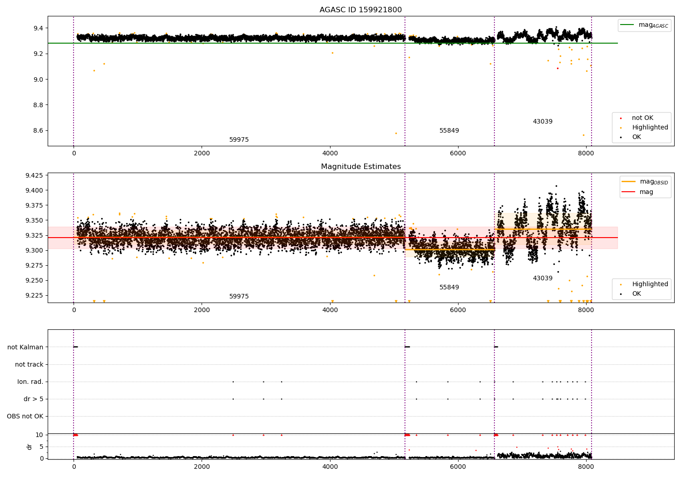Click the '9.250' y-axis tick label
Image resolution: width=681 pixels, height=477 pixels.
[34, 281]
